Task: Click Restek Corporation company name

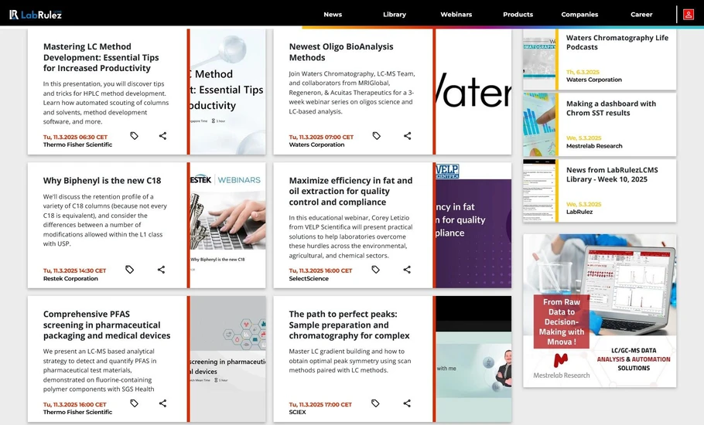Action: pyautogui.click(x=70, y=278)
